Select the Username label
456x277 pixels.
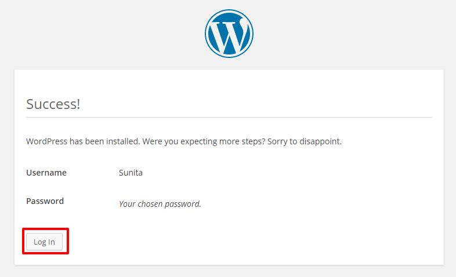[46, 173]
